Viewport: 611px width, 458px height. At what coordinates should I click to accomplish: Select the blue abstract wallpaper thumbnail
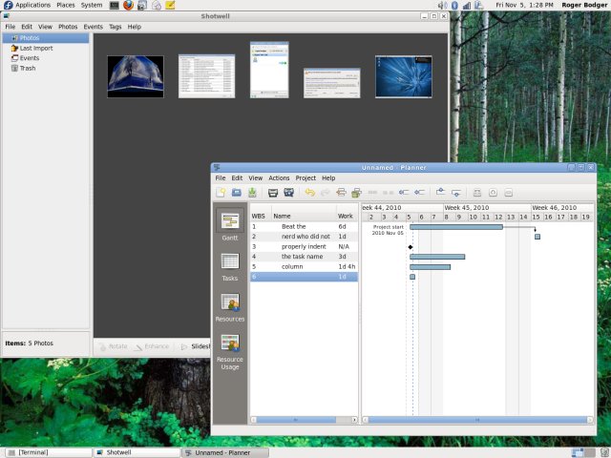(403, 76)
